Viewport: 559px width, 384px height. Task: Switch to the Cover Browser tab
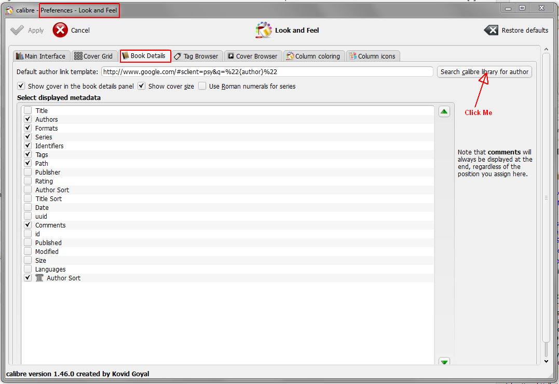tap(253, 56)
